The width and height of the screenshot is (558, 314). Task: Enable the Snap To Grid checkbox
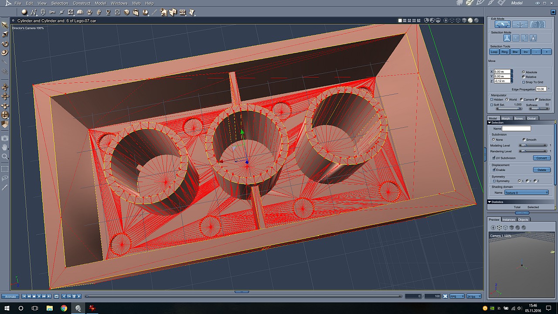click(x=524, y=82)
